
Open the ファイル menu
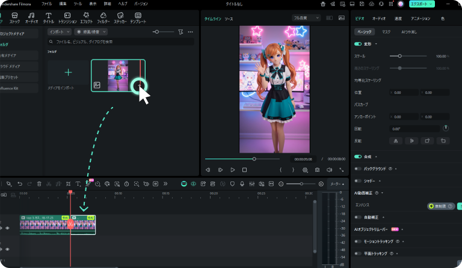click(x=46, y=4)
